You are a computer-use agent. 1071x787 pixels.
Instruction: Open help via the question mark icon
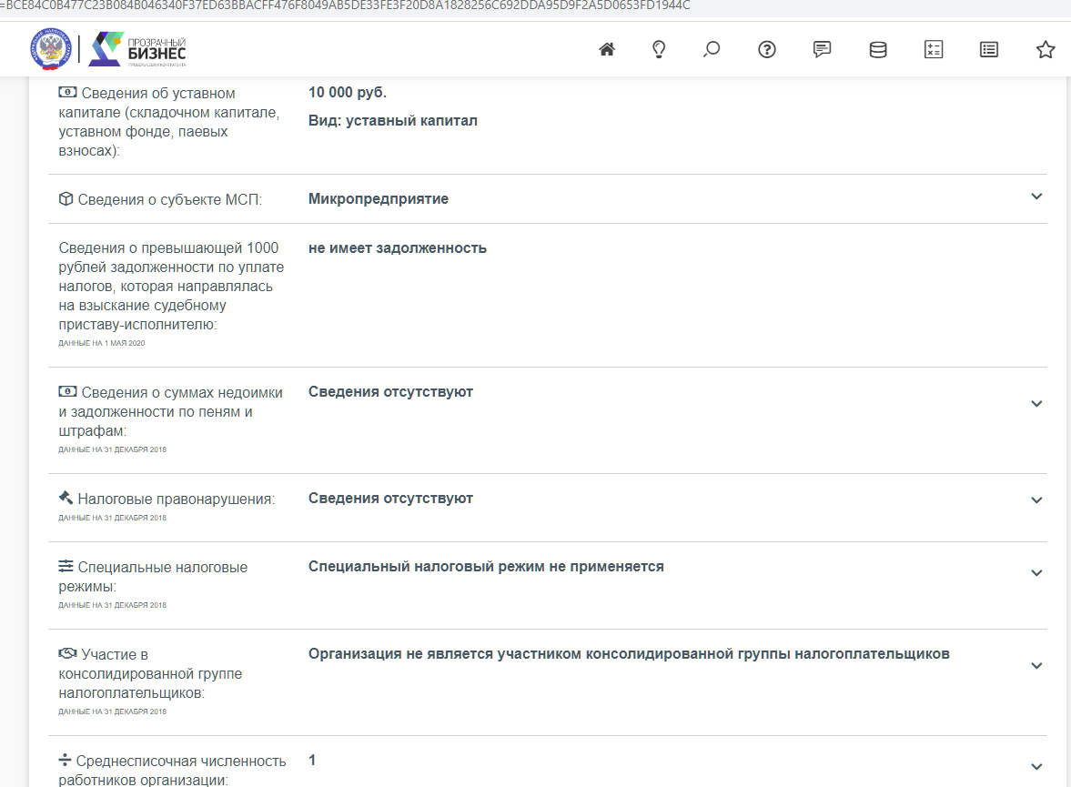[767, 50]
